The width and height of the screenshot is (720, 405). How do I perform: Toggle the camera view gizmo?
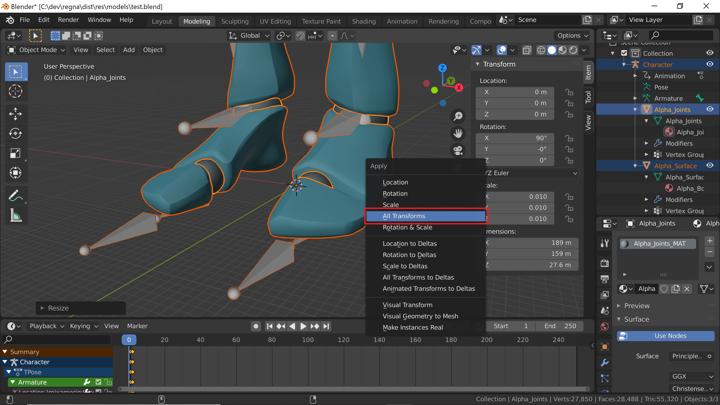[458, 150]
